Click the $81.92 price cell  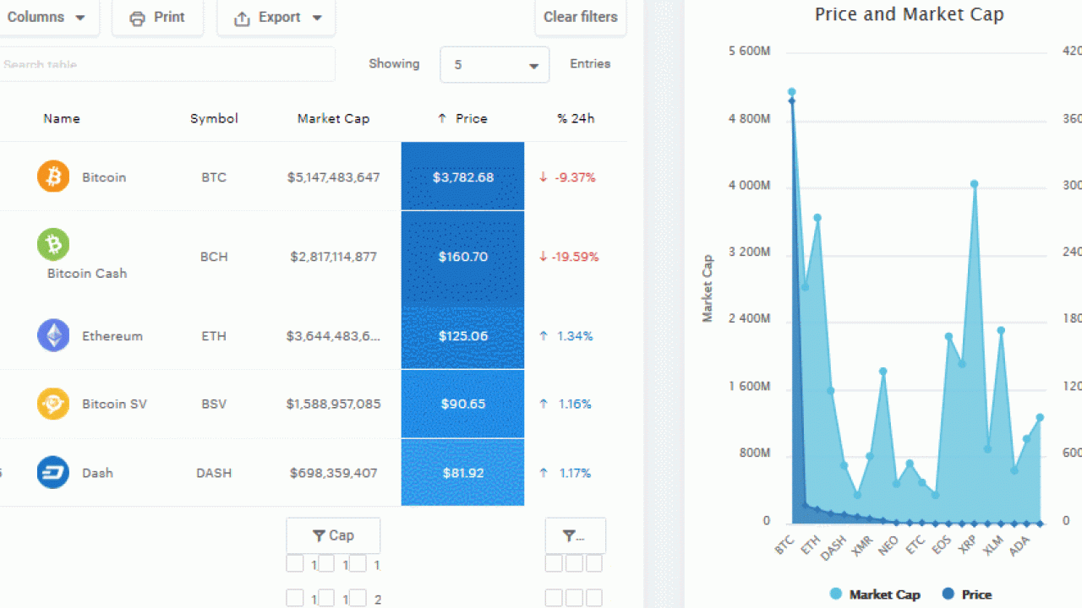[462, 473]
